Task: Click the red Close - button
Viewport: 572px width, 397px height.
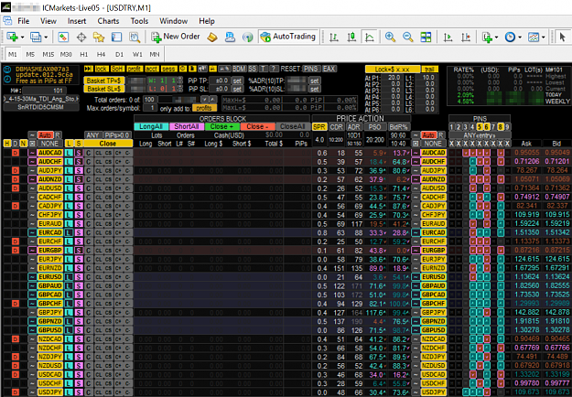Action: pos(257,126)
